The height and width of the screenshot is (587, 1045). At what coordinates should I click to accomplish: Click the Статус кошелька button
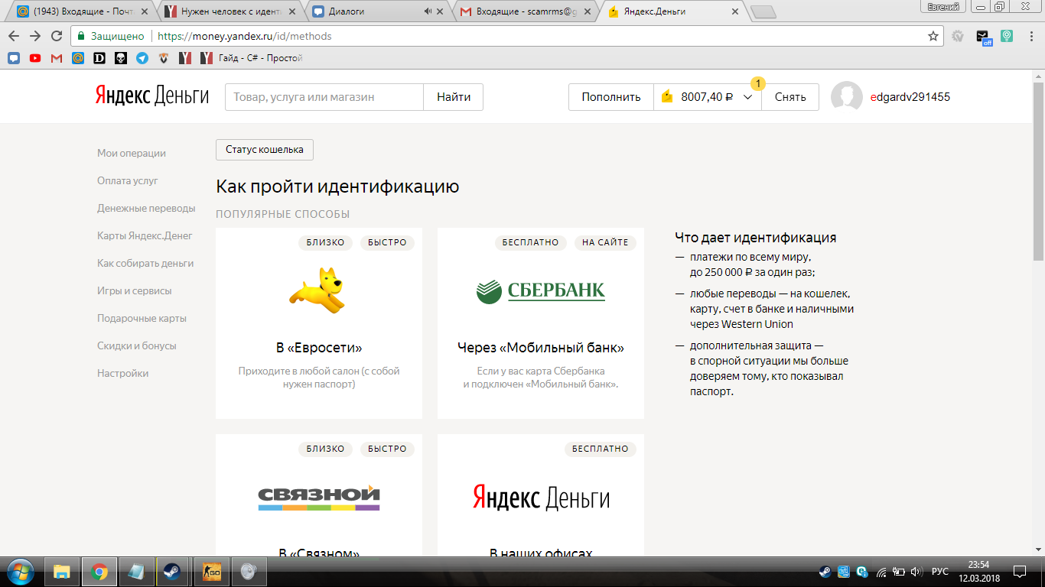(x=265, y=150)
